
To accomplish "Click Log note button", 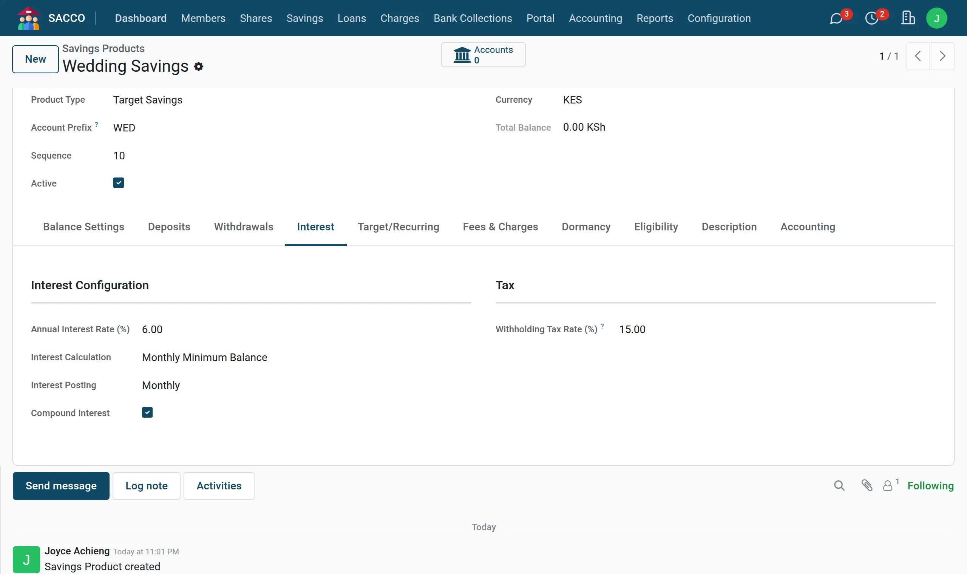I will pos(146,486).
